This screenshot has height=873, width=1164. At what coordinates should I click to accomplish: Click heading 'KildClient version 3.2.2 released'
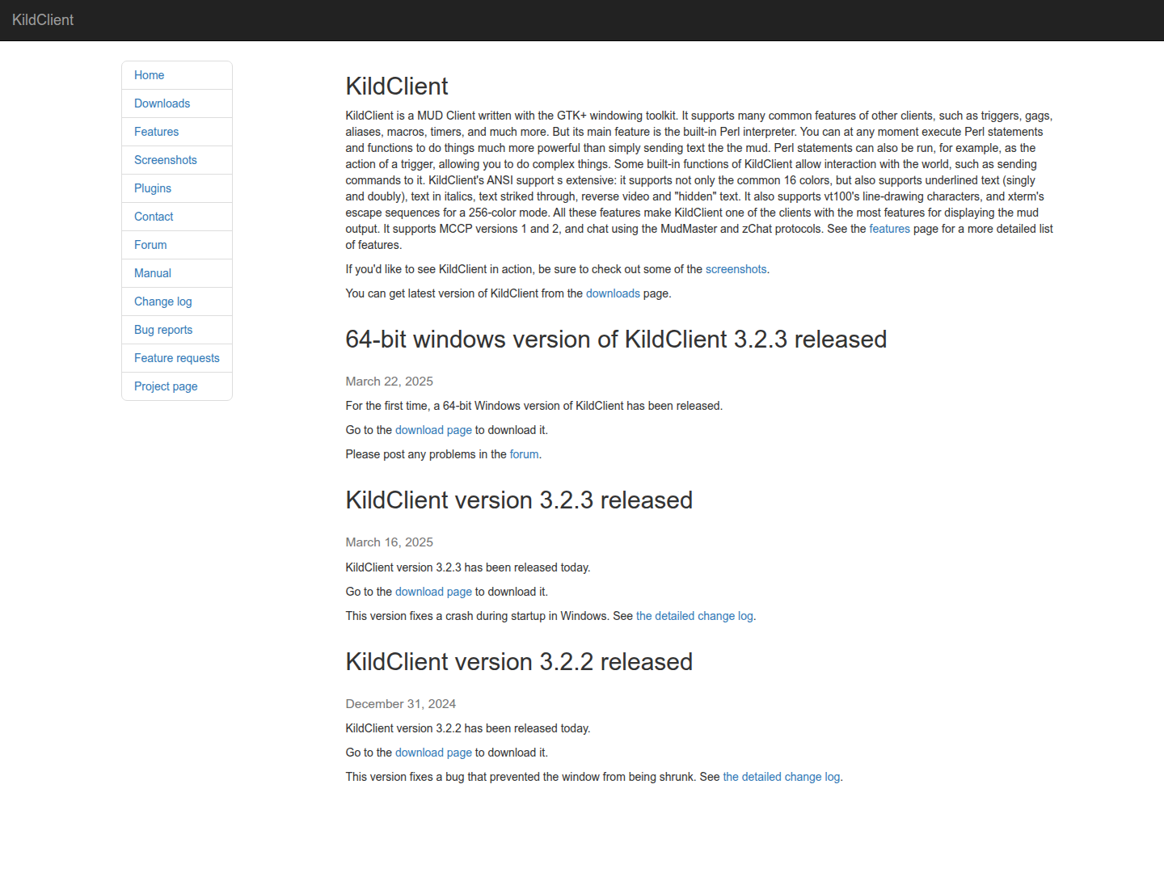click(x=519, y=662)
